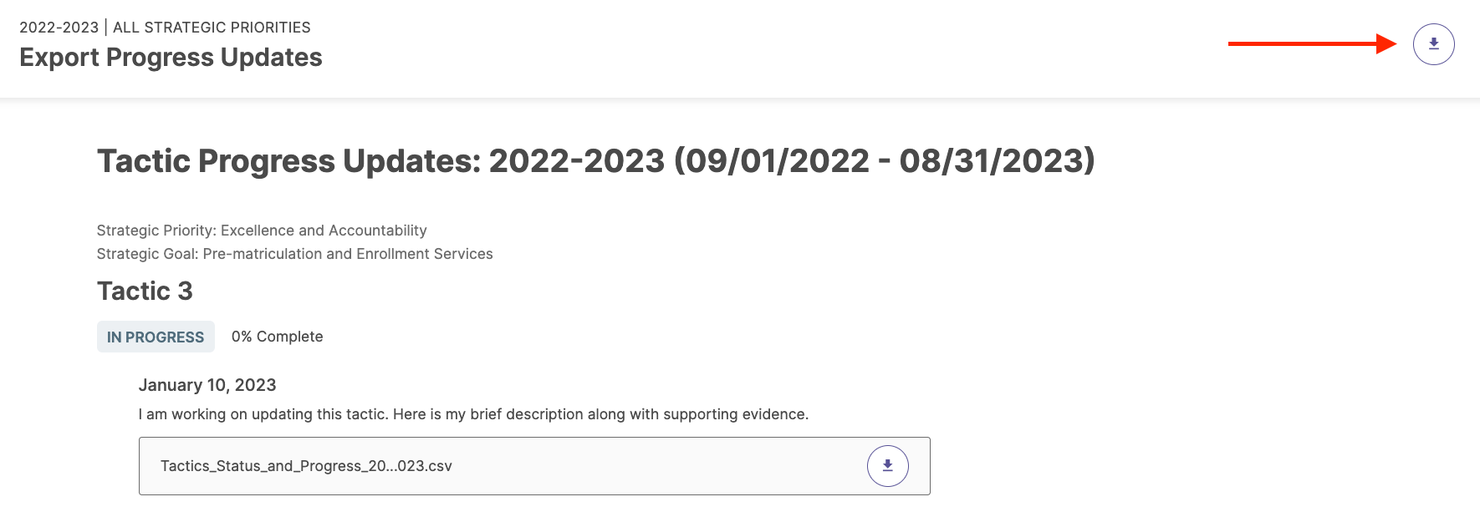Click the Export Progress Updates page title
The image size is (1480, 517).
(171, 58)
